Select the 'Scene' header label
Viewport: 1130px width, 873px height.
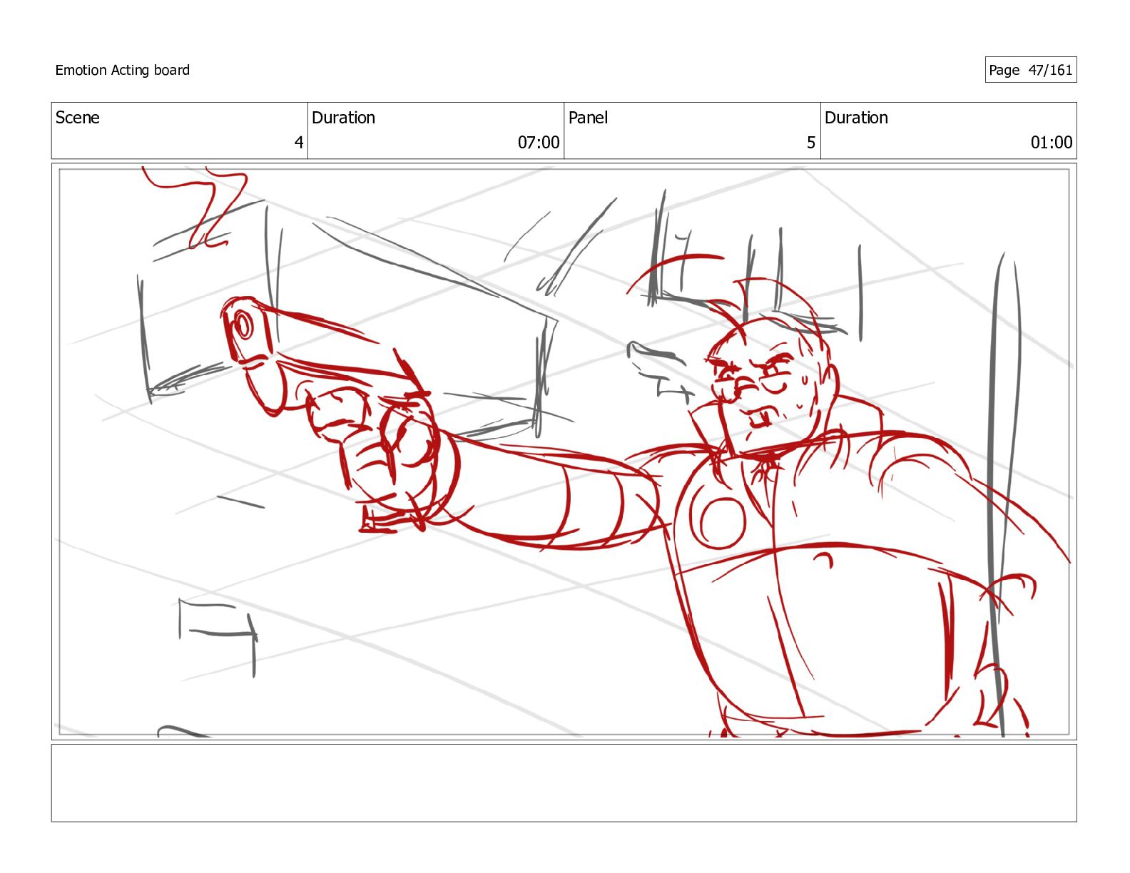(77, 118)
